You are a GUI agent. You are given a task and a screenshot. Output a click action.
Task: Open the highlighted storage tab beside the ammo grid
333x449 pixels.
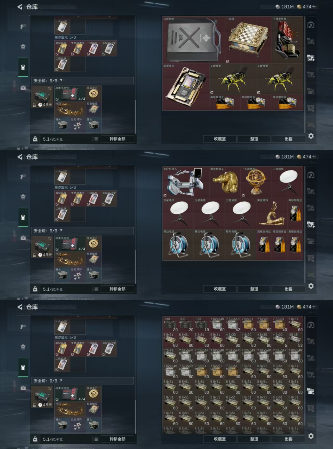(x=311, y=391)
